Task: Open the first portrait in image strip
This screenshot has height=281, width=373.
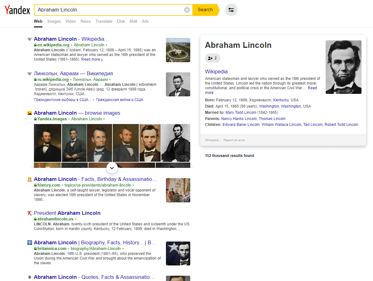Action: tap(48, 143)
